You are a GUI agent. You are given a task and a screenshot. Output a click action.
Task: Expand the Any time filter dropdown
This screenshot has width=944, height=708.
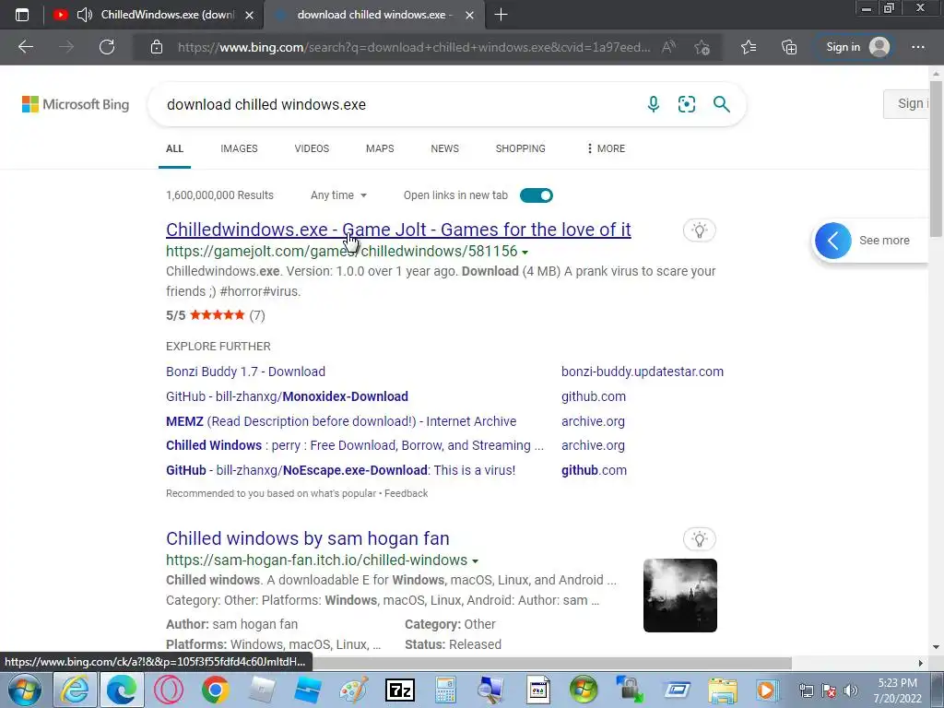(x=338, y=195)
